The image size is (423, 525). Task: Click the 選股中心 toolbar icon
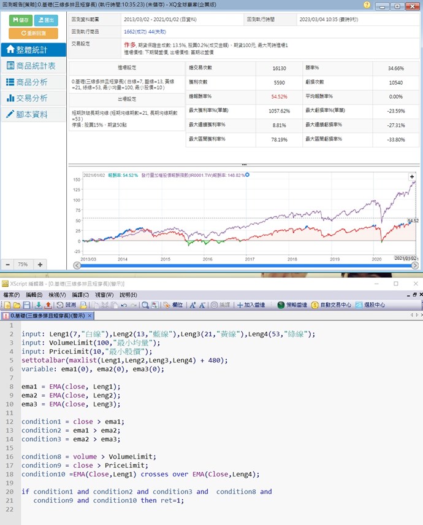[370, 305]
